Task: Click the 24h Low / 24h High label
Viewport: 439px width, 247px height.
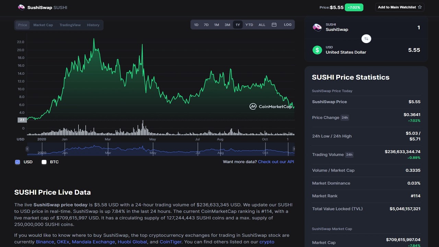Action: (332, 136)
